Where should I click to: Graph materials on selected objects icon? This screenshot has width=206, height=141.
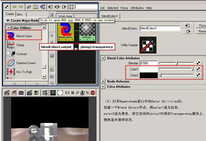[x=43, y=7]
